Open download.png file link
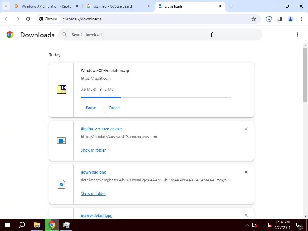Viewport: 308px width, 231px height. (x=94, y=172)
